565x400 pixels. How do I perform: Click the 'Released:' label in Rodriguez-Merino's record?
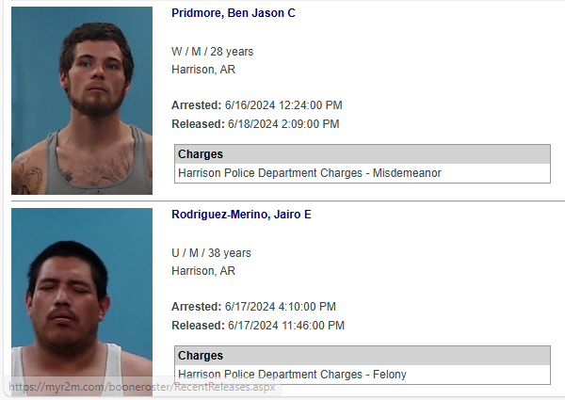click(x=196, y=326)
